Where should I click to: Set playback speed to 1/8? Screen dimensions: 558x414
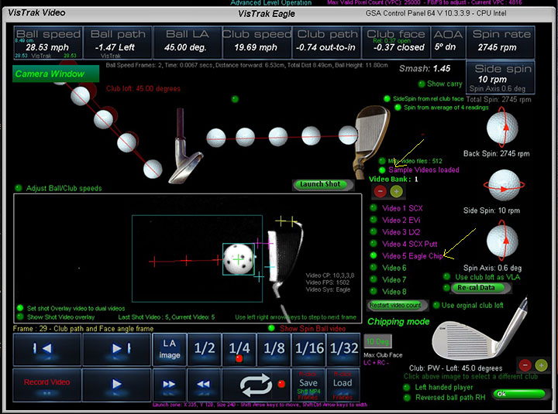(274, 349)
